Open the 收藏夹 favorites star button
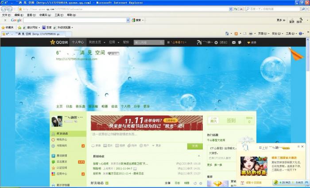This screenshot has height=188, width=310. point(8,27)
